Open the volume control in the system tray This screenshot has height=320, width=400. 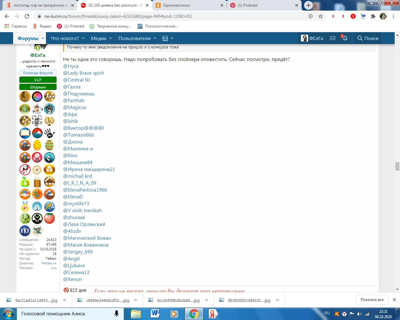click(359, 314)
